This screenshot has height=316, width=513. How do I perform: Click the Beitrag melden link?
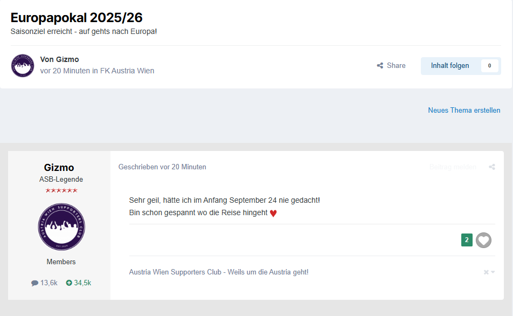(453, 167)
